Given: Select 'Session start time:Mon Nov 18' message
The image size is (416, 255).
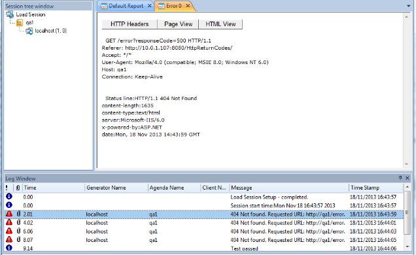Looking at the screenshot, I should [x=283, y=206].
